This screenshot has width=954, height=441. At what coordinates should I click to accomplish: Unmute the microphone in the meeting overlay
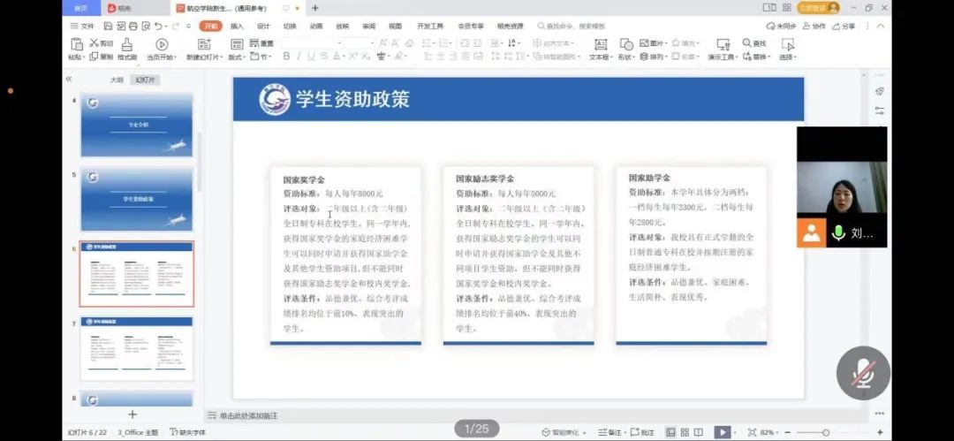pyautogui.click(x=863, y=374)
